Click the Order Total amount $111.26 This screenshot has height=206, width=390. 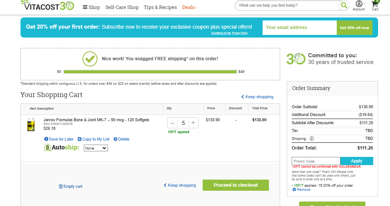pos(365,148)
